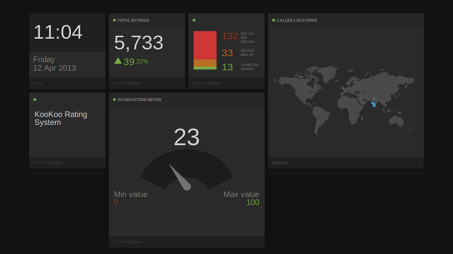Click the Loved the service count 13
The height and width of the screenshot is (254, 453).
[x=228, y=67]
